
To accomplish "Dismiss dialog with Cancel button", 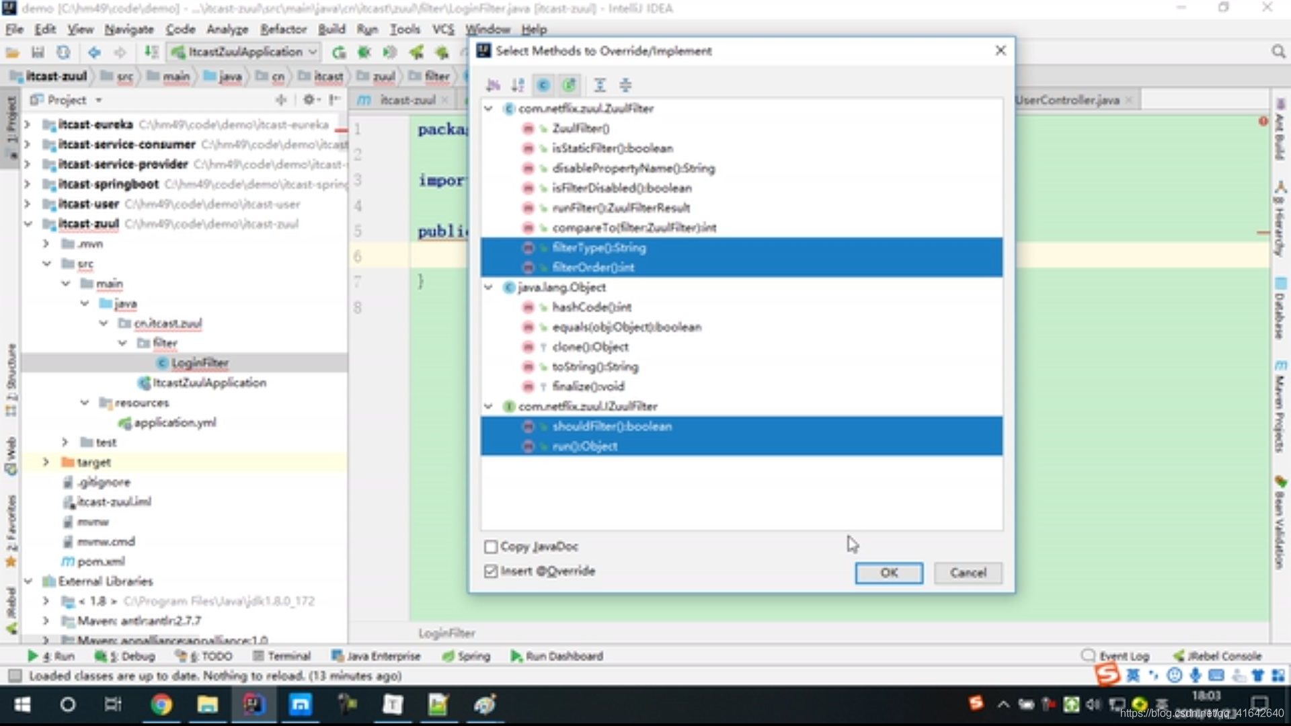I will coord(968,573).
